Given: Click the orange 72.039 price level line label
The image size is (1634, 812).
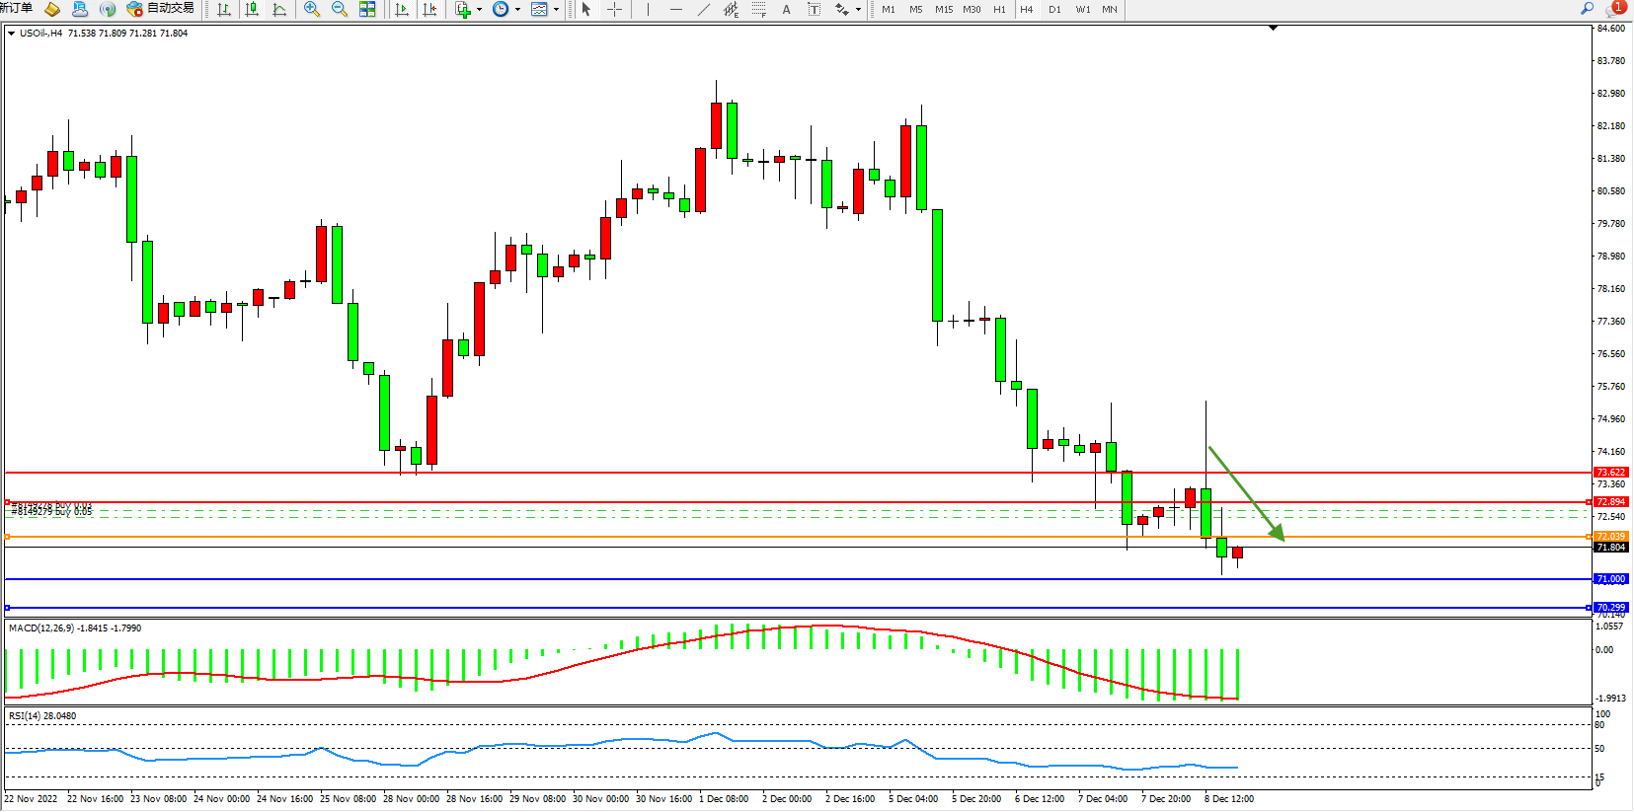Looking at the screenshot, I should tap(1610, 537).
